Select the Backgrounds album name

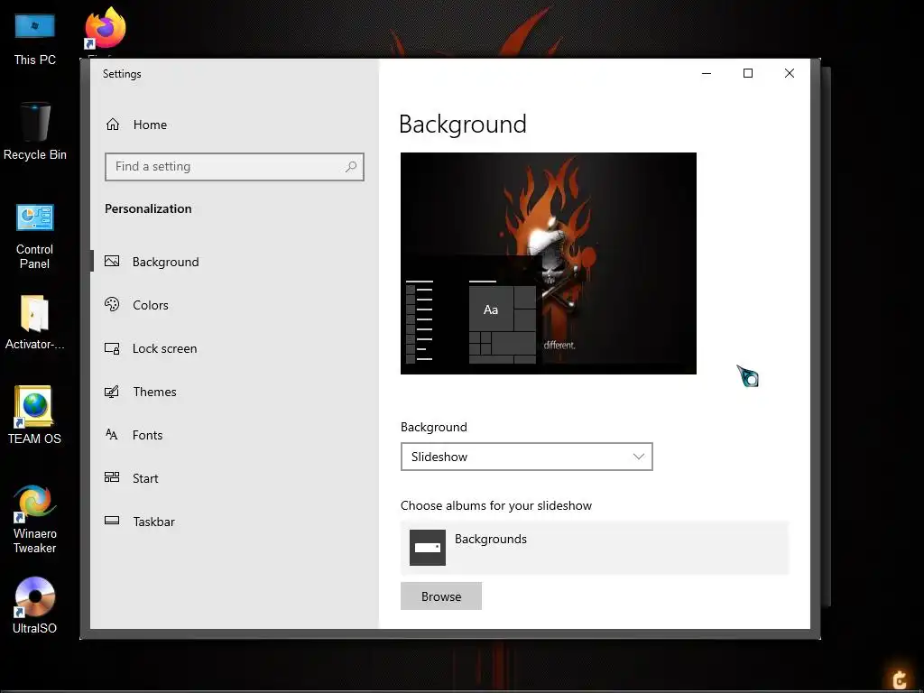[490, 540]
